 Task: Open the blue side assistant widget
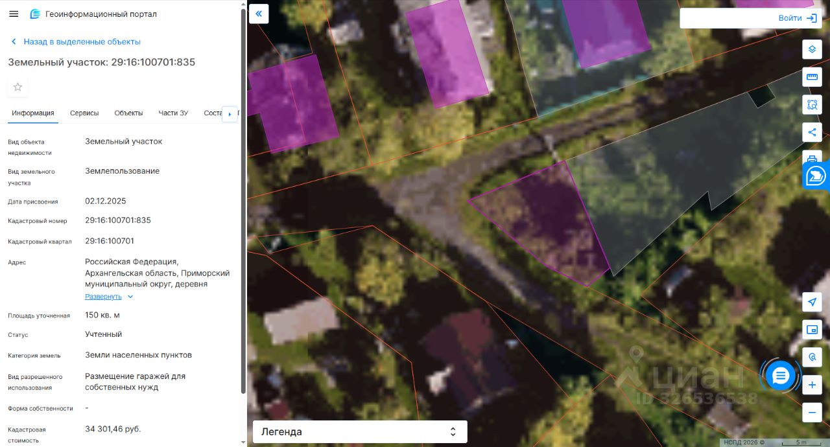click(x=817, y=176)
